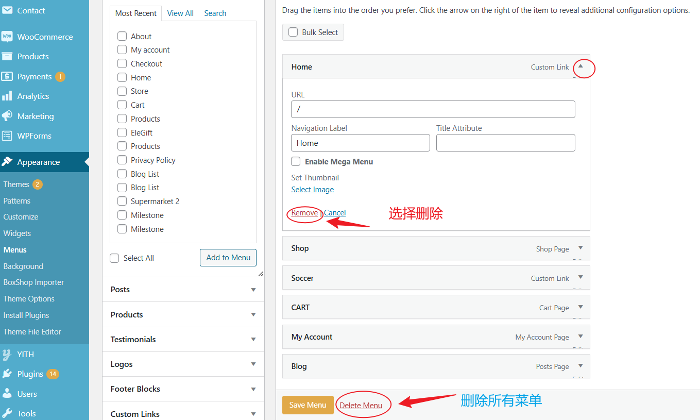Expand the Shop menu item options
The width and height of the screenshot is (700, 420).
click(581, 248)
